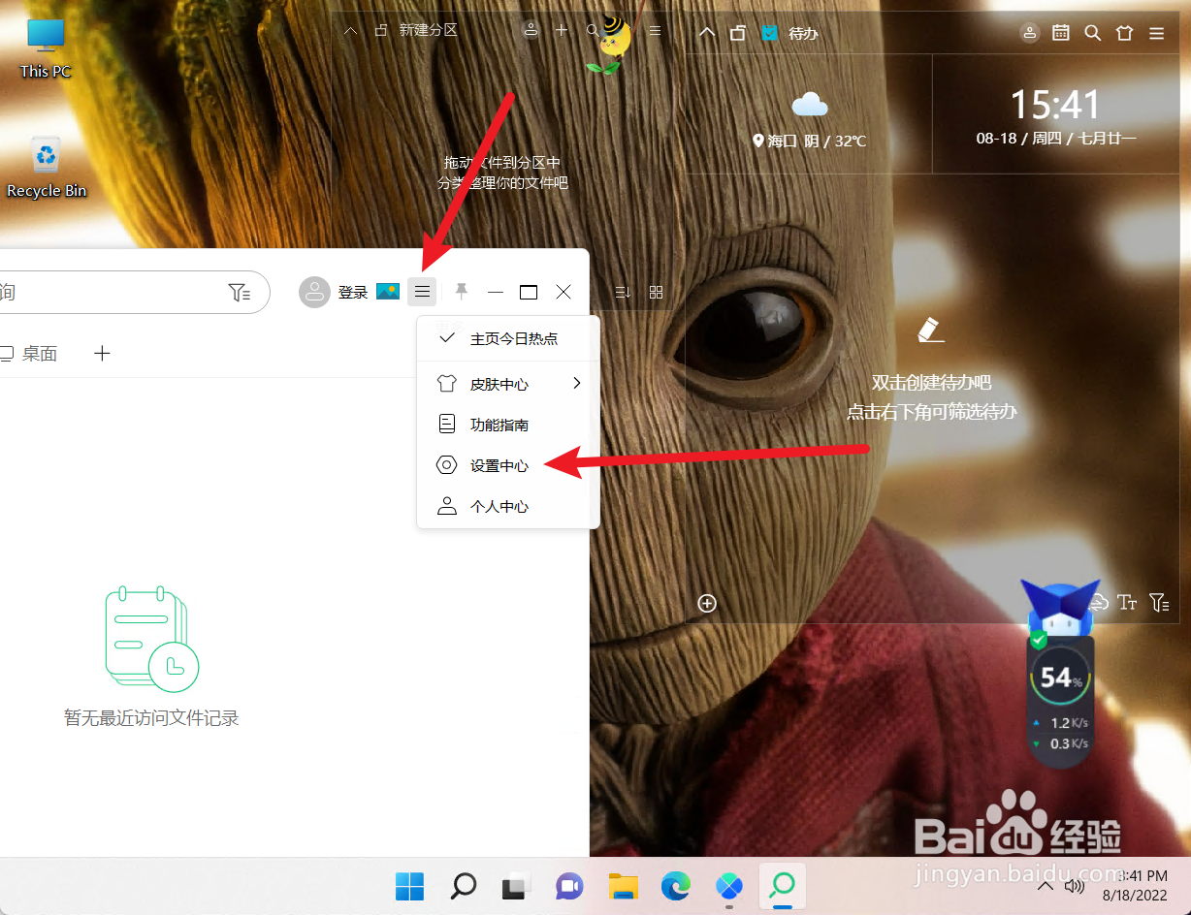
Task: Add a new tab with the plus beside 桌面
Action: (102, 354)
